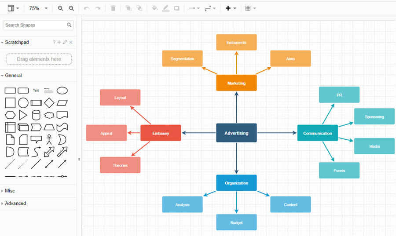Open the 75% zoom level dropdown
Screen dimensions: 396x236
pyautogui.click(x=38, y=8)
